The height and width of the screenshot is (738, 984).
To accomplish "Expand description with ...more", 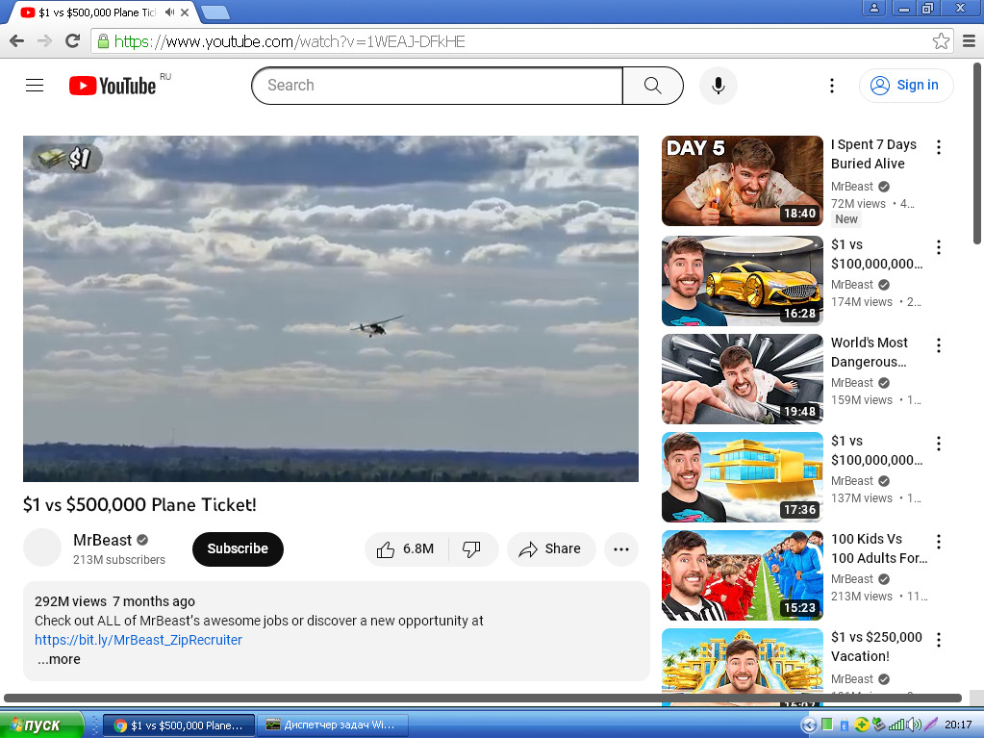I will (x=59, y=659).
